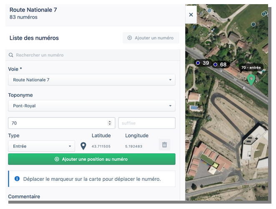Viewport: 276px width, 209px height.
Task: Click the suffixe input field
Action: tap(146, 123)
